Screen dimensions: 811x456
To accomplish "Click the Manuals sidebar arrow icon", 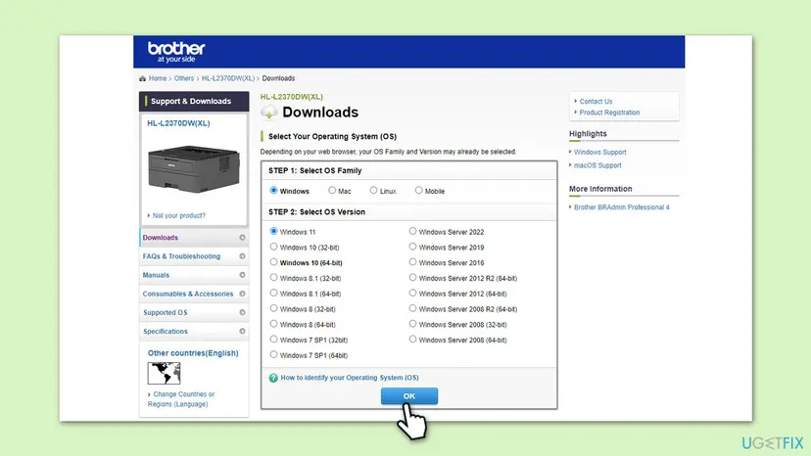I will 242,275.
